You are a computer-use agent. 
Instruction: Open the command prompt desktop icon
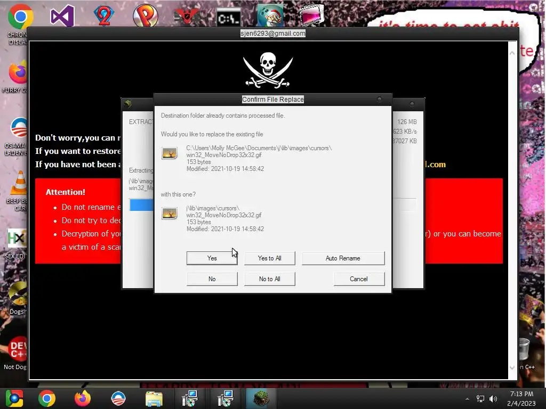coord(228,18)
